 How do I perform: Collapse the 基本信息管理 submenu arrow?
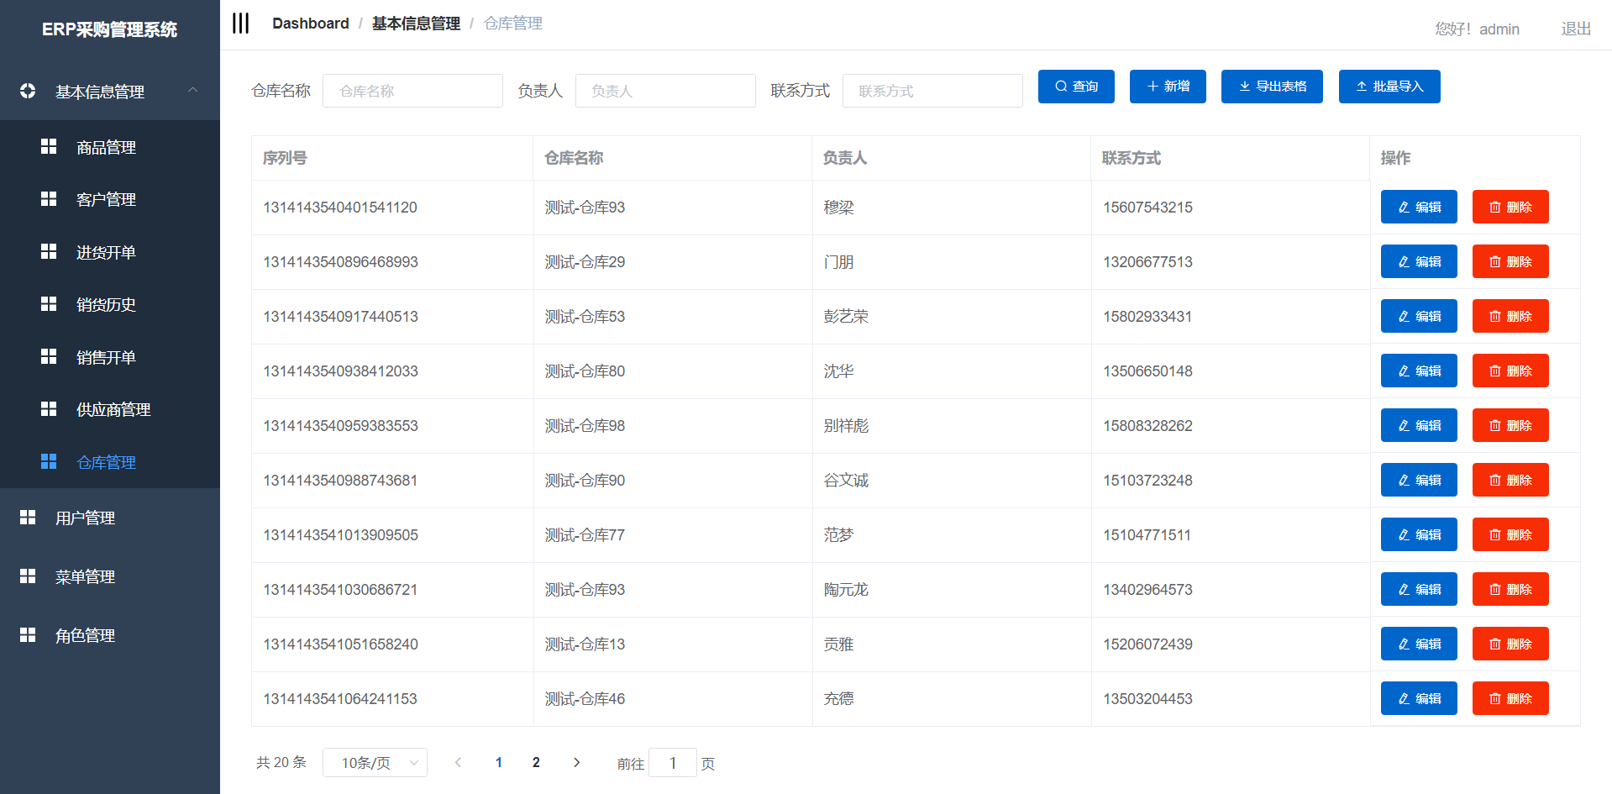(193, 90)
